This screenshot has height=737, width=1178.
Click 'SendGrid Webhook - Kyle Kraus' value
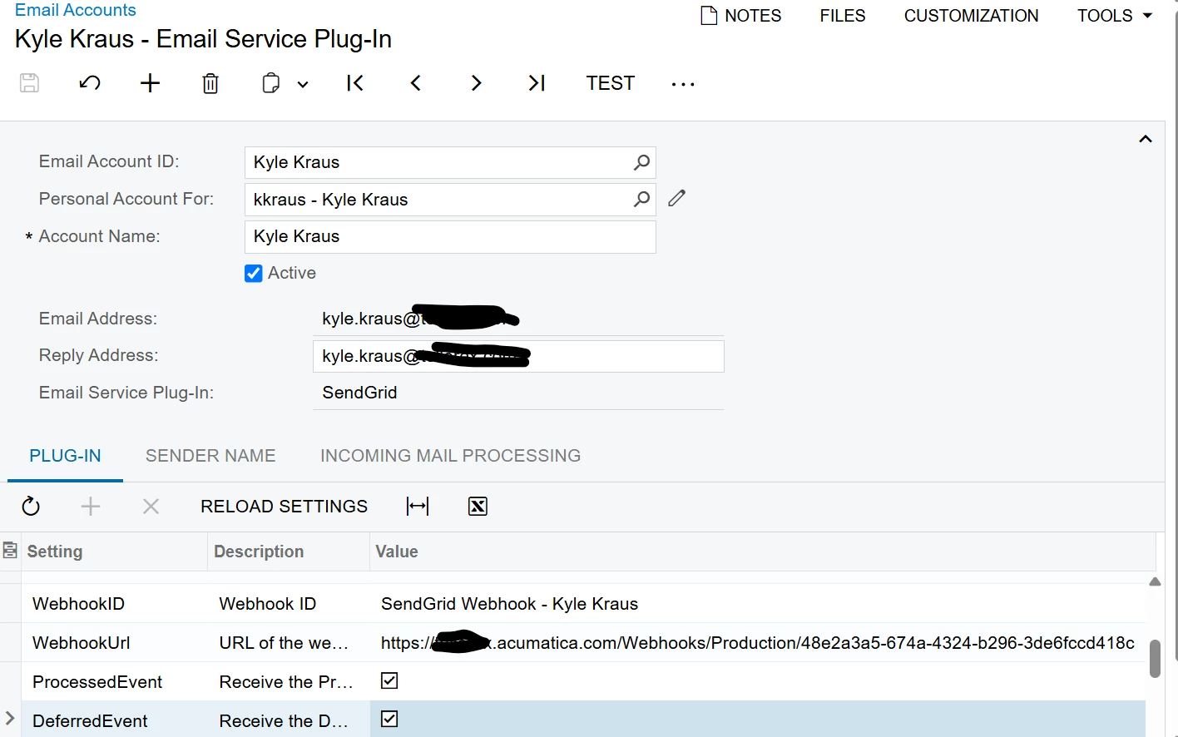(509, 604)
